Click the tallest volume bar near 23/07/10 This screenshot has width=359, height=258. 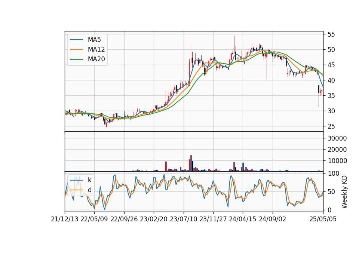[191, 163]
